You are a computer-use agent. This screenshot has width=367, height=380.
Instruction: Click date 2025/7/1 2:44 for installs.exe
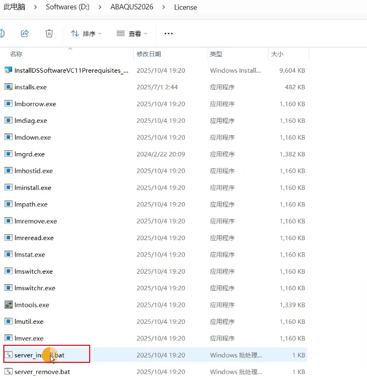click(x=157, y=87)
